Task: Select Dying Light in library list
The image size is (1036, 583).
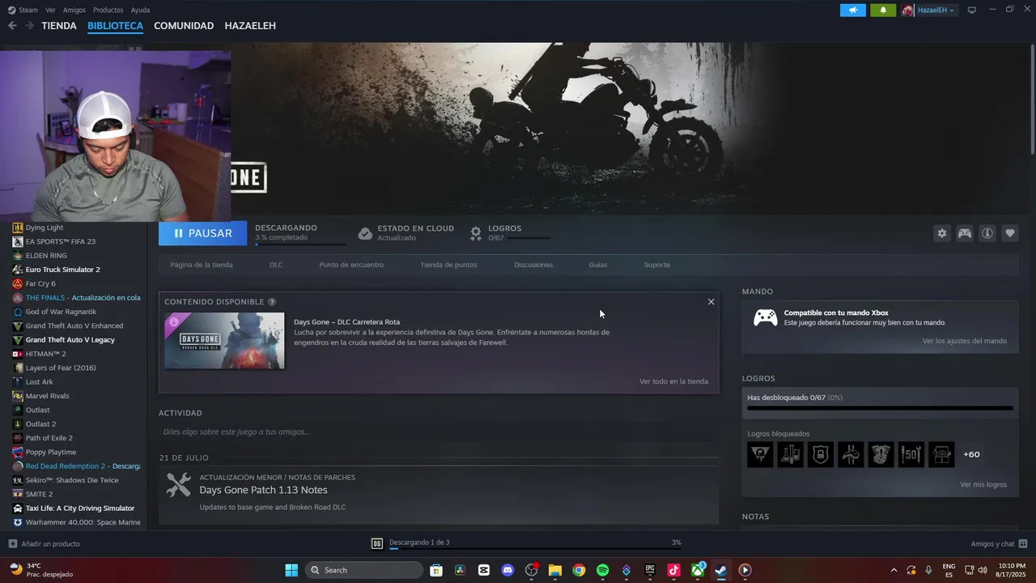Action: click(45, 228)
